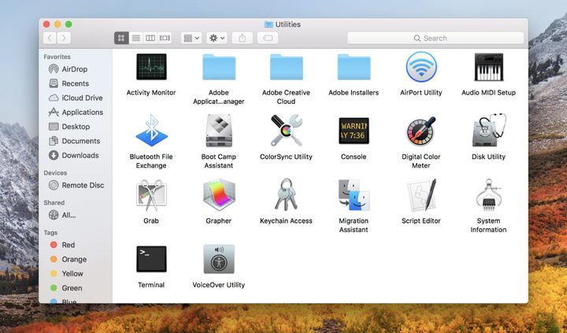Select the Orange tag

76,259
